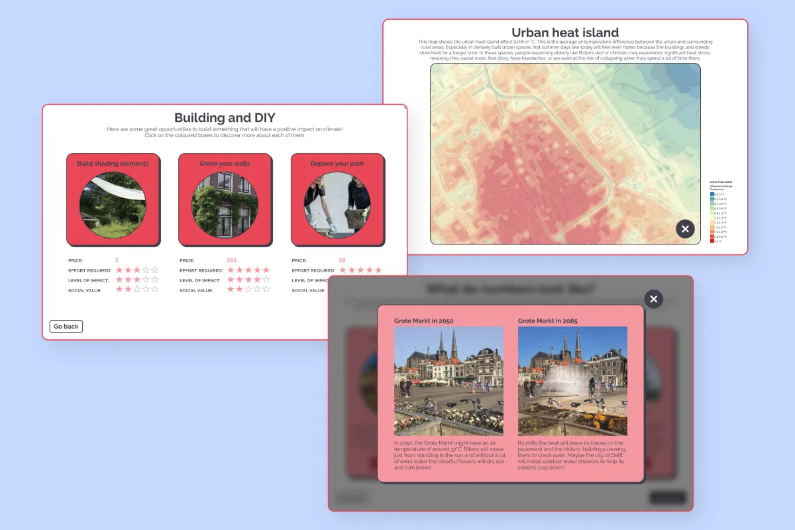Click the fifth effort star for Green your walls
Viewport: 795px width, 530px height.
[267, 270]
